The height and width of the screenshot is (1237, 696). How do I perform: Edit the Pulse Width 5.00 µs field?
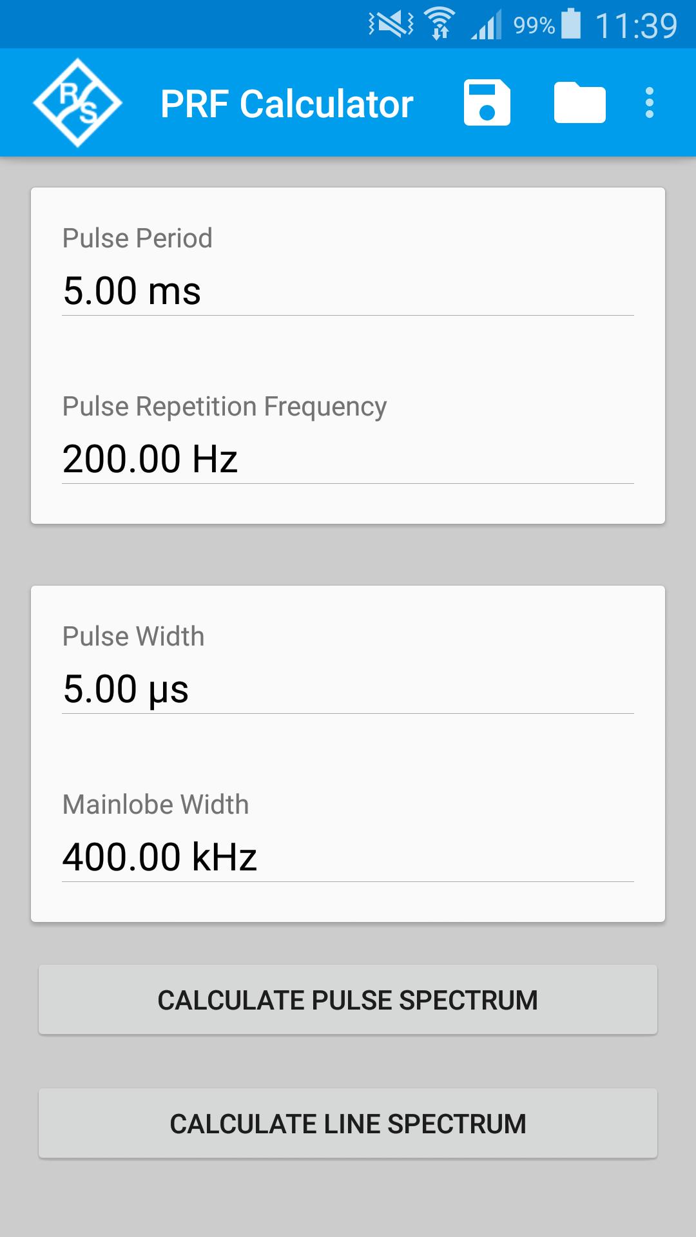tap(348, 689)
